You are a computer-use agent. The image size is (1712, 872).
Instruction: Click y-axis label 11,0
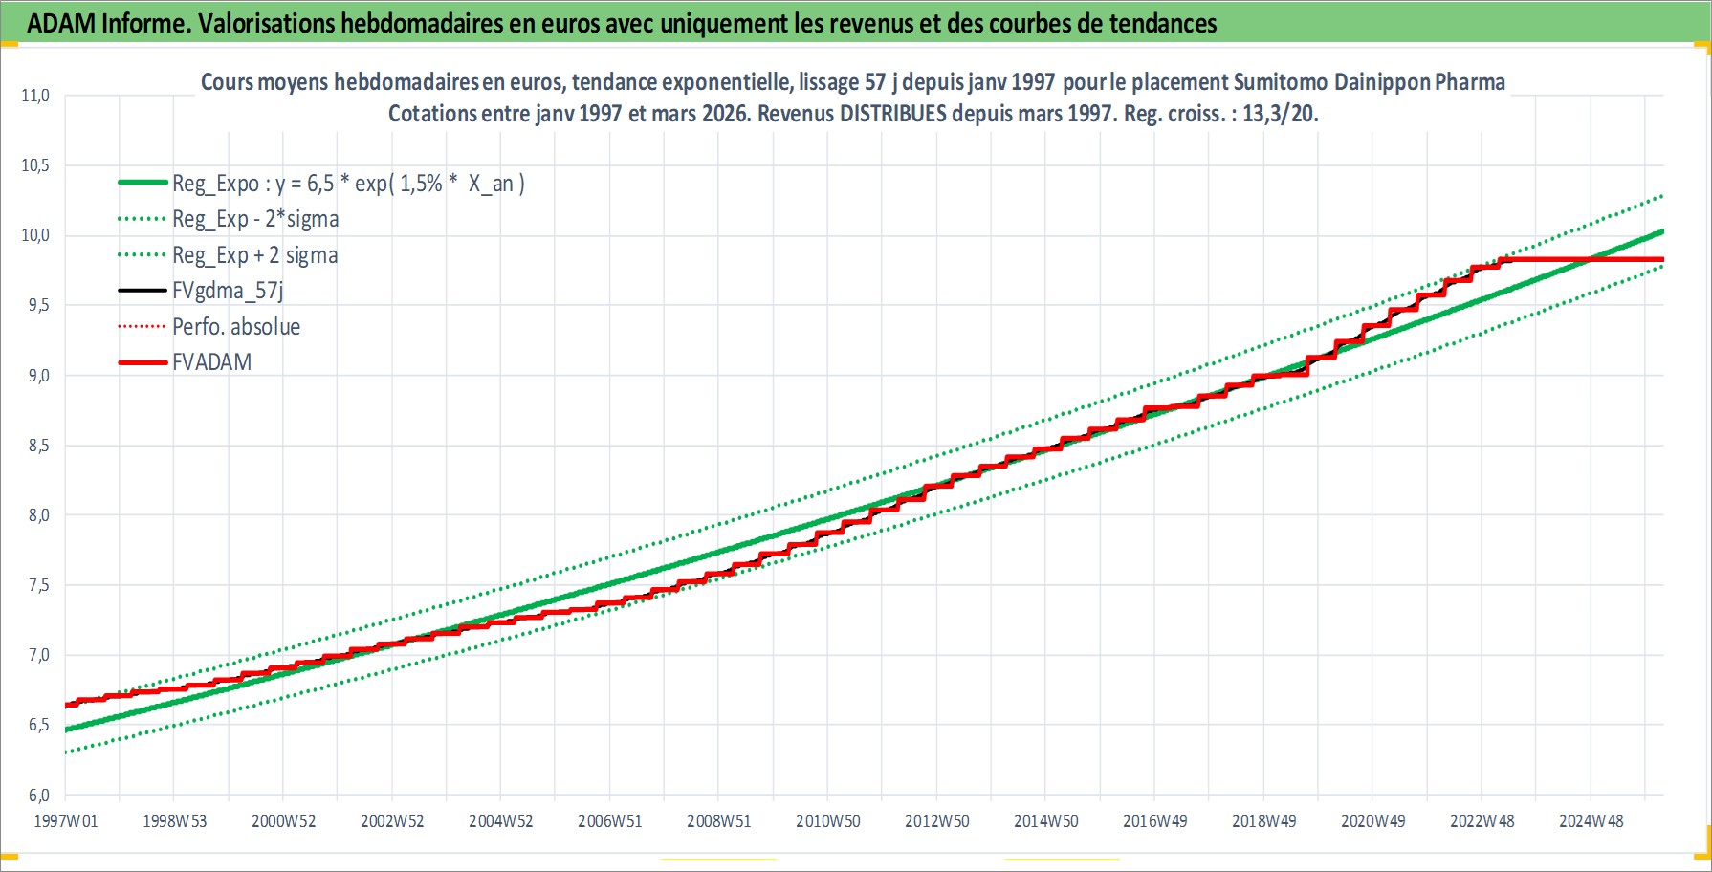coord(35,96)
